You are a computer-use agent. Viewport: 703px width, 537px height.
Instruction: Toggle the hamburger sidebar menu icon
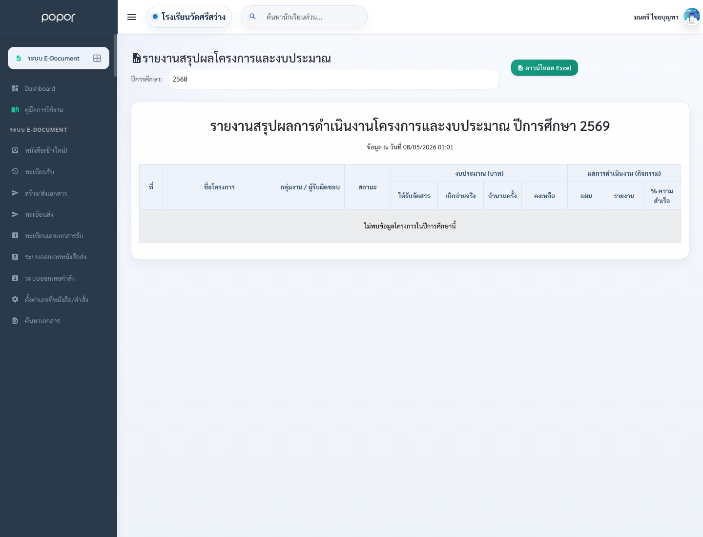point(132,17)
